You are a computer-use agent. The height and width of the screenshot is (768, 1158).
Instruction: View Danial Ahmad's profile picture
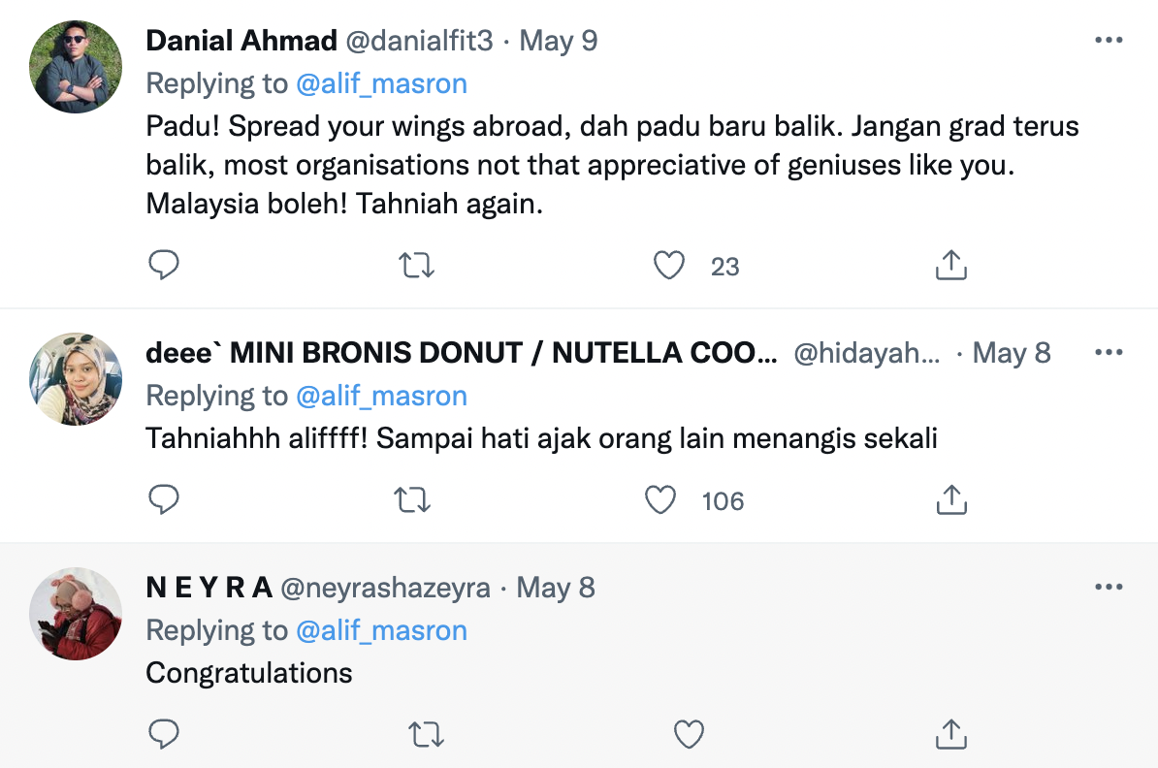(x=77, y=67)
